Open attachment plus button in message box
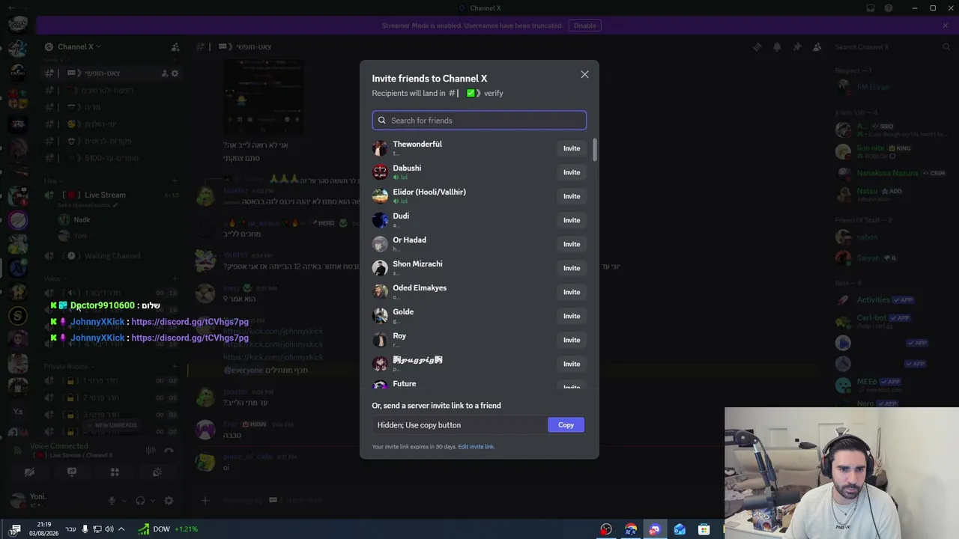This screenshot has height=539, width=959. (x=205, y=500)
